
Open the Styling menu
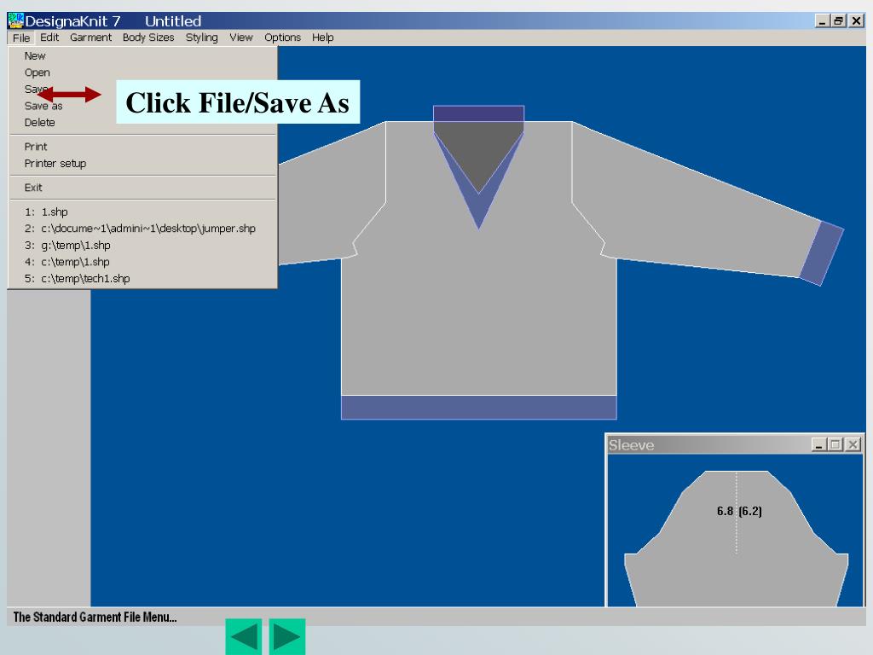pos(201,38)
